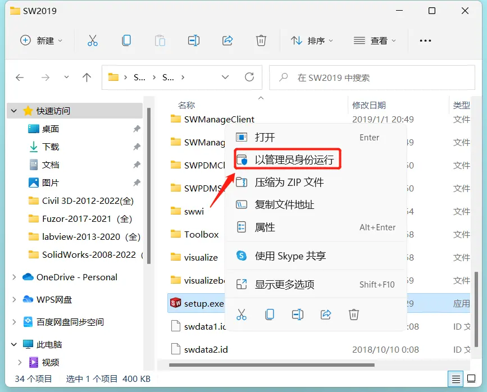Go back with the left arrow
Viewport: 487px width, 392px height.
point(20,78)
